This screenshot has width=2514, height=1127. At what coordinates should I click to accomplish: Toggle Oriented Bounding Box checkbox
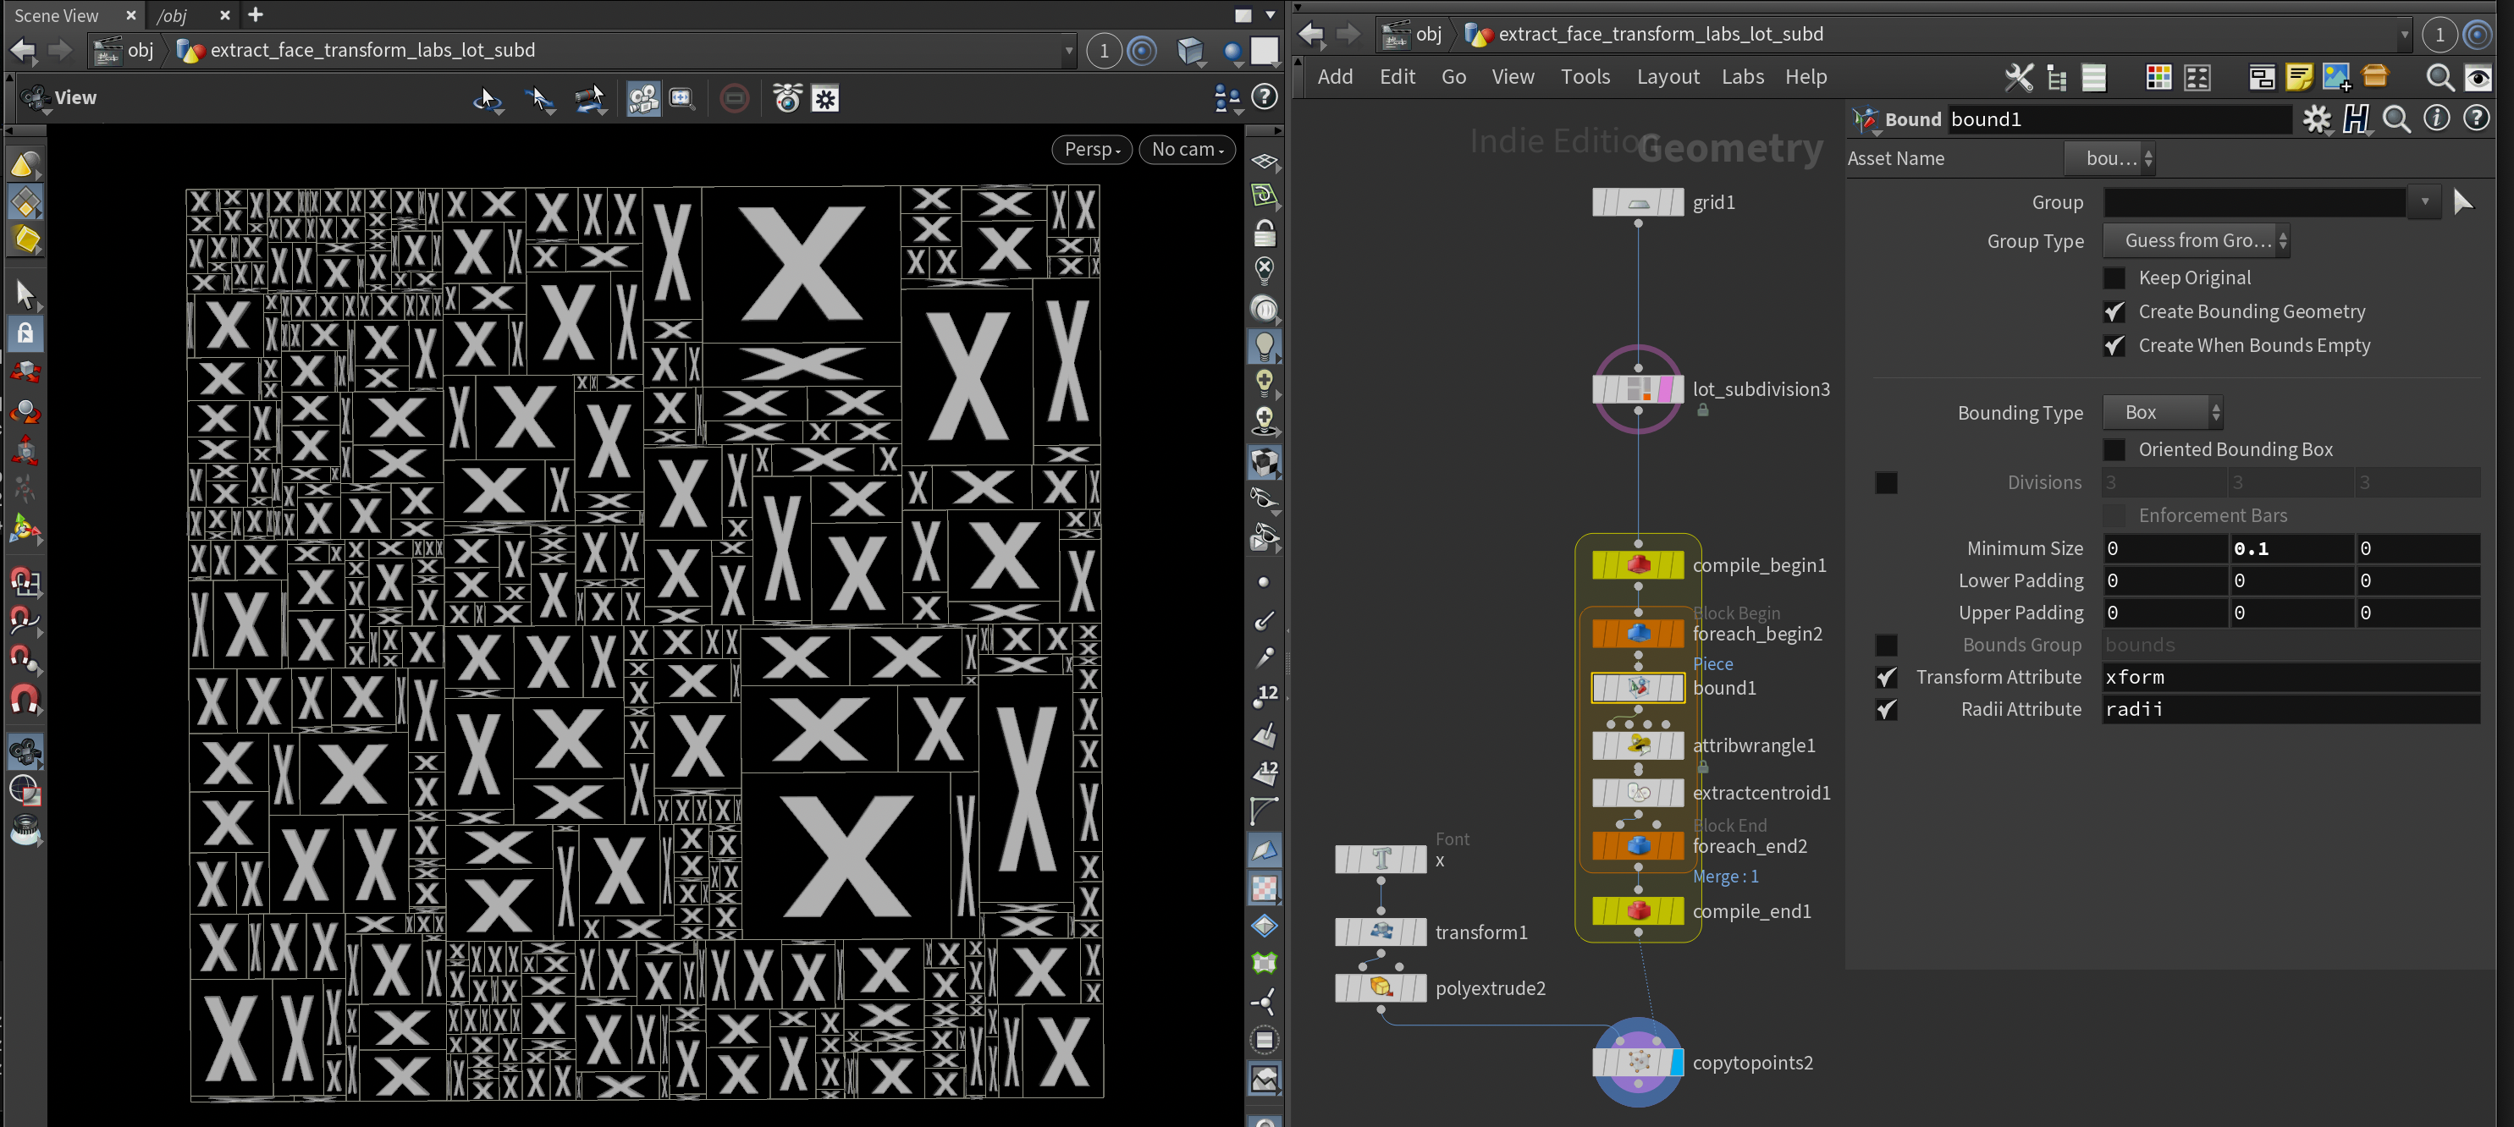pos(2114,450)
